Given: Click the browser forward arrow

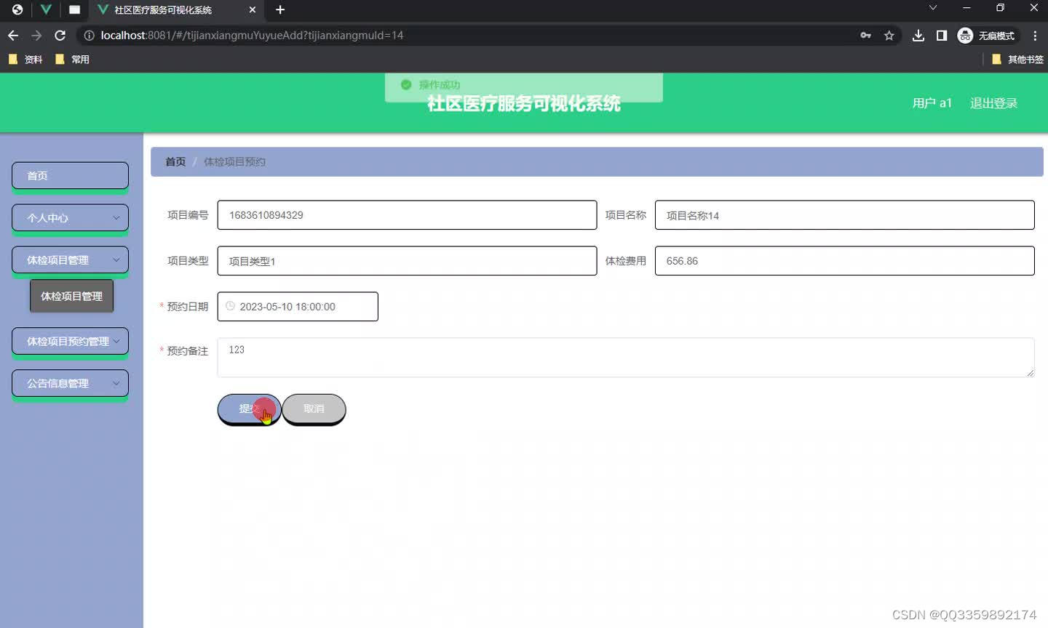Looking at the screenshot, I should coord(36,35).
